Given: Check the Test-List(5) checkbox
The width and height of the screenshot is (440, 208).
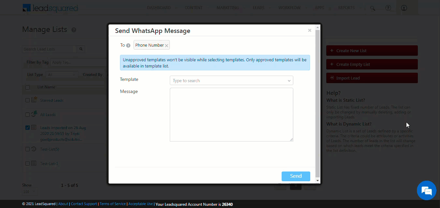Looking at the screenshot, I should [x=28, y=149].
